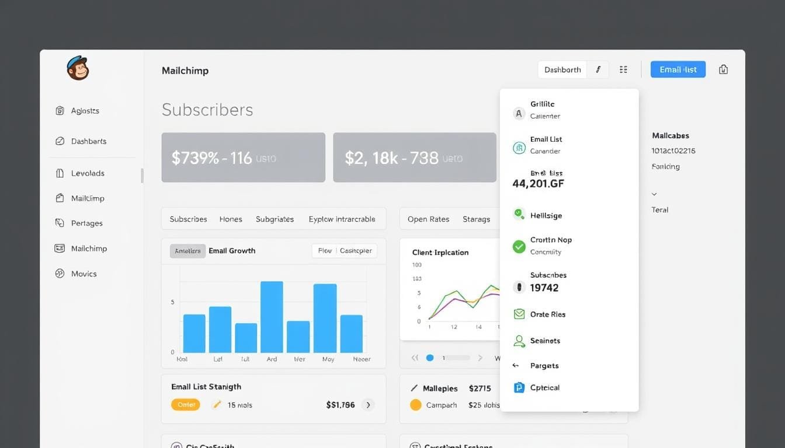Click the grid view icon in header

pyautogui.click(x=623, y=69)
